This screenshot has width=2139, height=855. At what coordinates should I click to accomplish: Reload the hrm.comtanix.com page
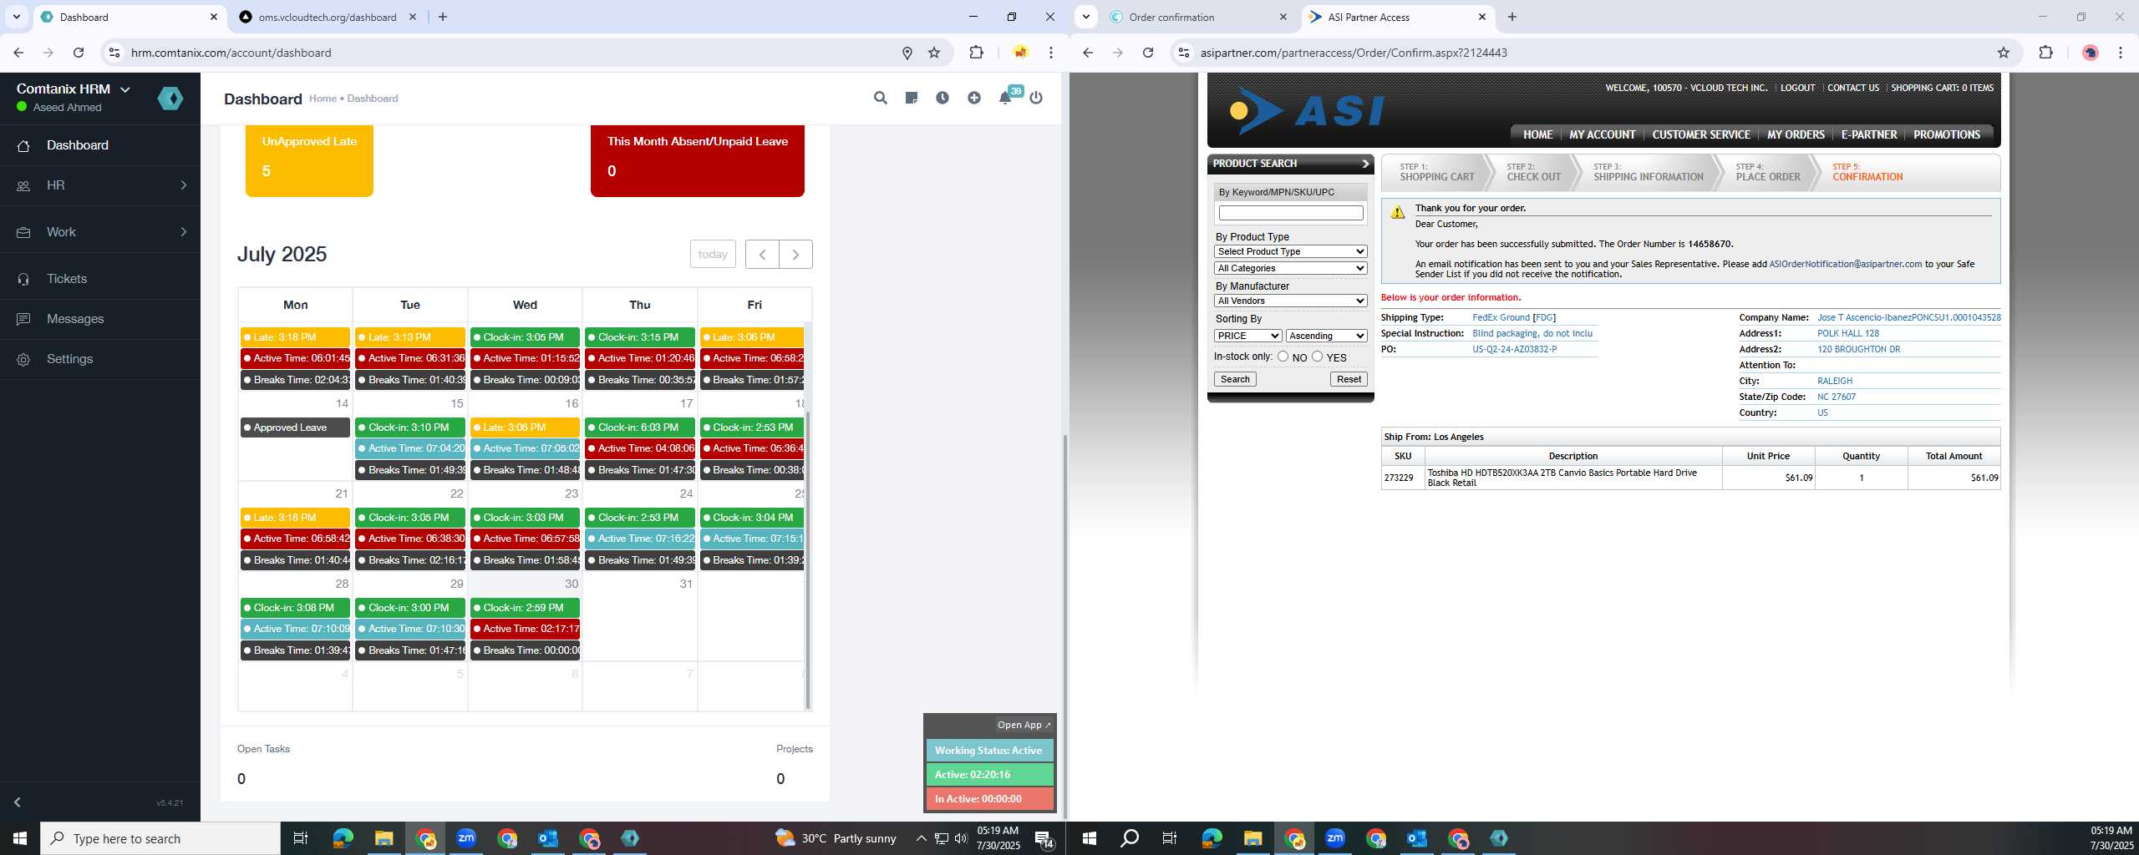point(79,53)
